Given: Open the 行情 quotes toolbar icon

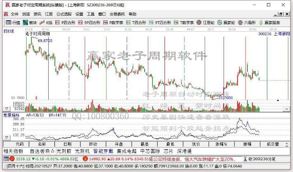Looking at the screenshot, I should click(x=13, y=23).
